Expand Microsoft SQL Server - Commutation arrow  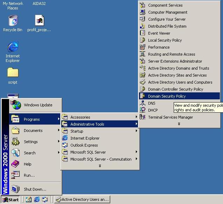[x=137, y=159]
